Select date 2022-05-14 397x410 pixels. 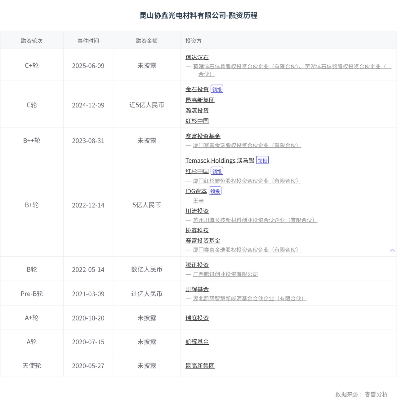coord(88,269)
